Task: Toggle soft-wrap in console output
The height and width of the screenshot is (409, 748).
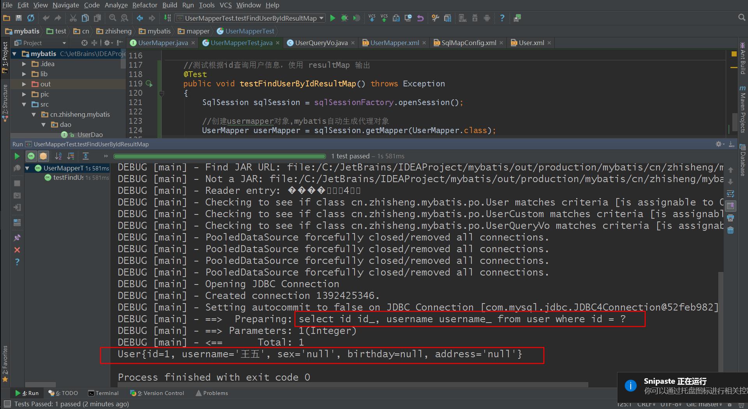Action: click(x=730, y=193)
